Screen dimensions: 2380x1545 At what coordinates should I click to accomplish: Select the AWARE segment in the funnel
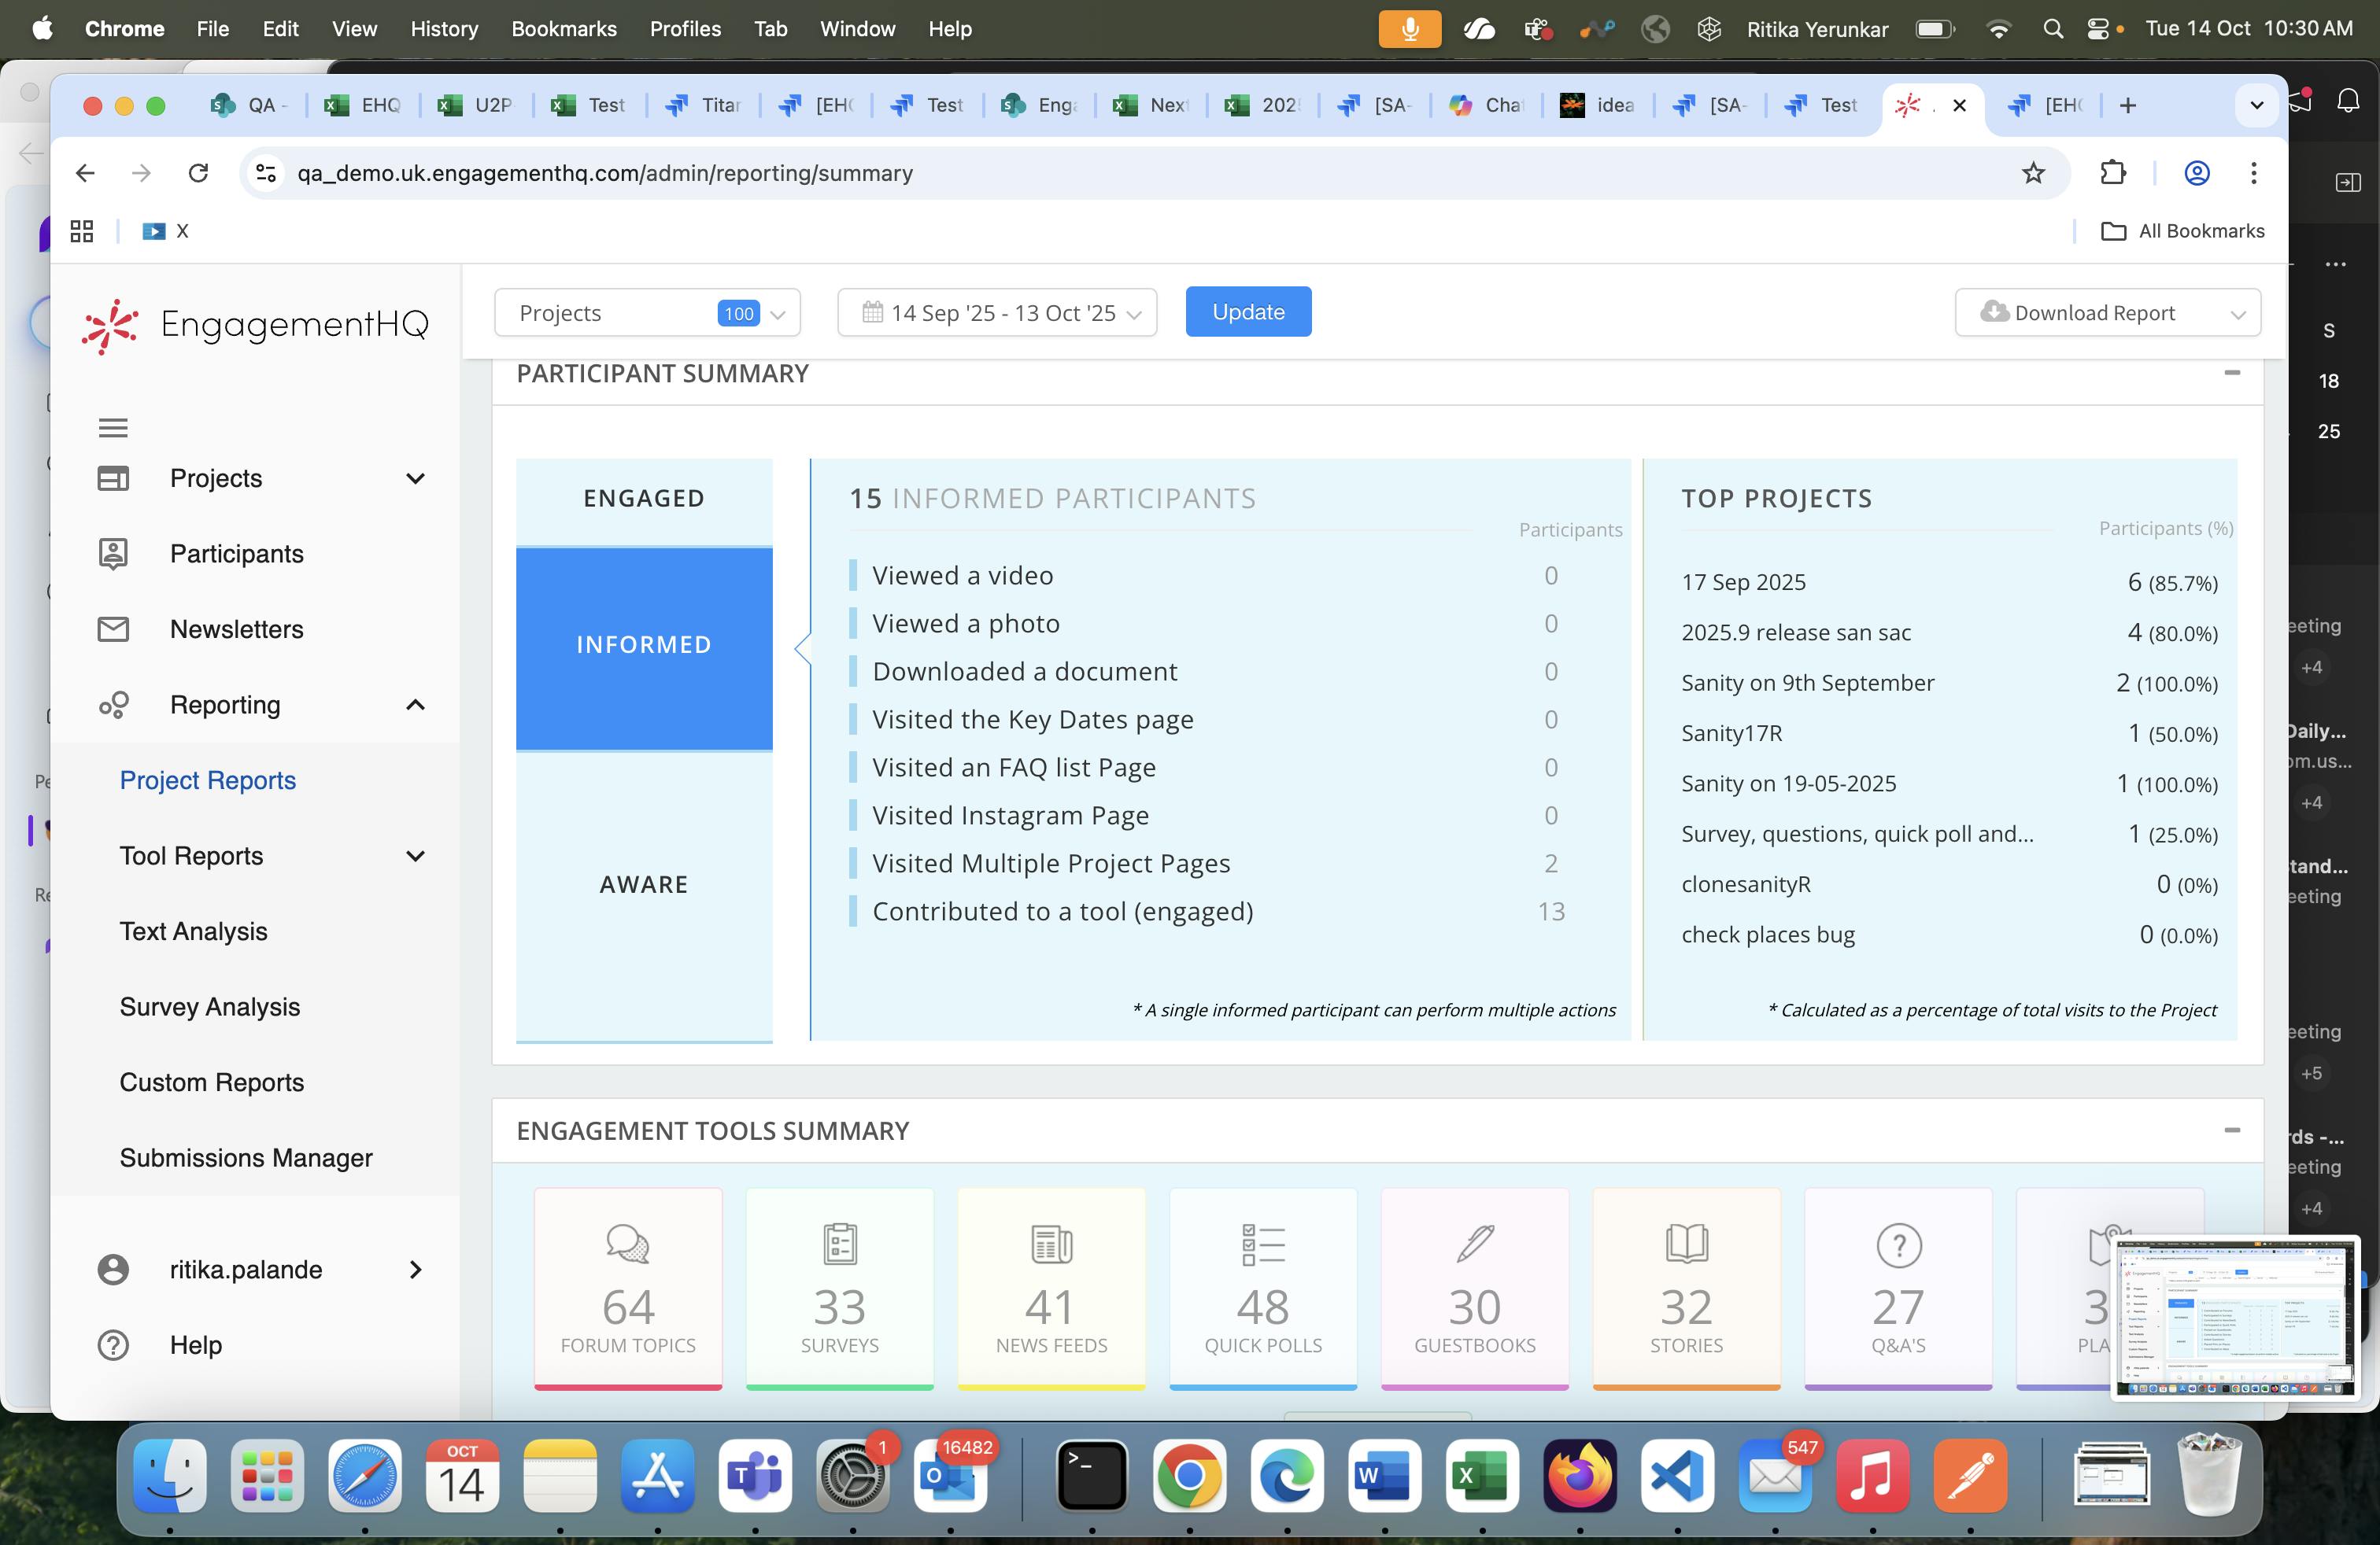[x=643, y=883]
